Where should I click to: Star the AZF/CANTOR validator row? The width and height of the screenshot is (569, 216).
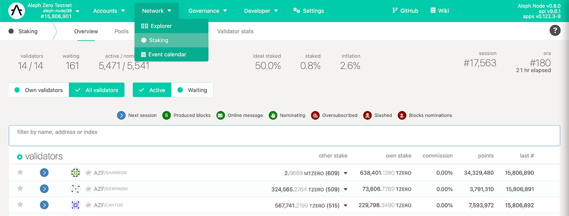(x=20, y=205)
